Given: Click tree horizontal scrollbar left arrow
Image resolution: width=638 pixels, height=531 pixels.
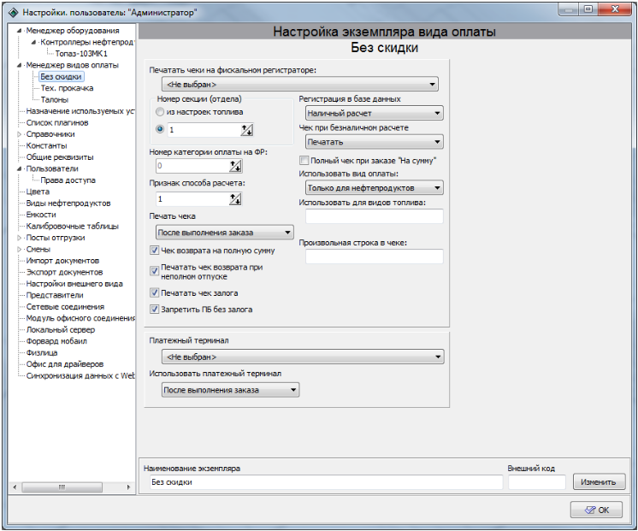Looking at the screenshot, I should 15,487.
